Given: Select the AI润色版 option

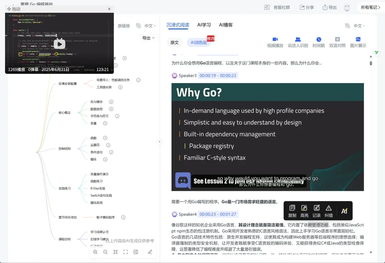Looking at the screenshot, I should pyautogui.click(x=199, y=42).
